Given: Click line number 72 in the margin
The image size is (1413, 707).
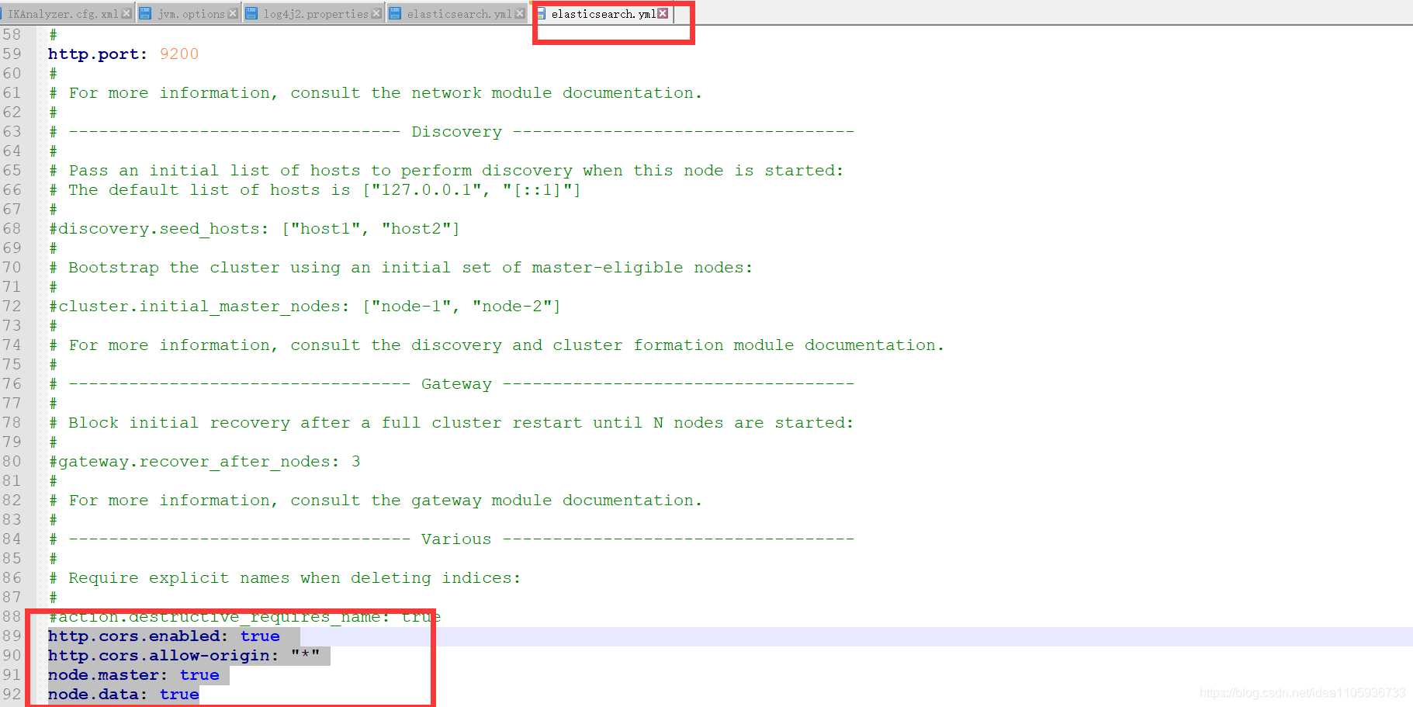Looking at the screenshot, I should (x=12, y=306).
